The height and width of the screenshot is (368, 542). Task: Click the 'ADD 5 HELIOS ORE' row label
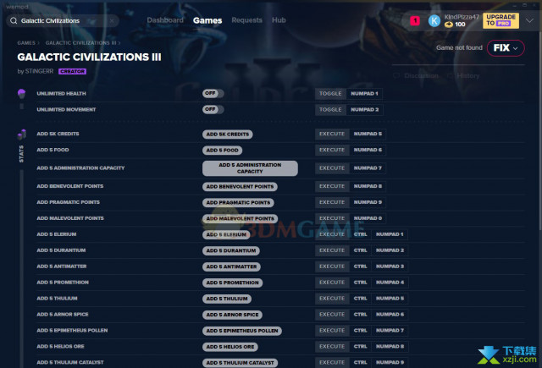(x=60, y=346)
